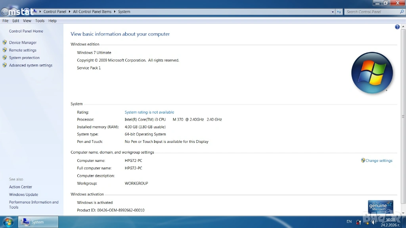Select the System button on the taskbar

(x=39, y=222)
